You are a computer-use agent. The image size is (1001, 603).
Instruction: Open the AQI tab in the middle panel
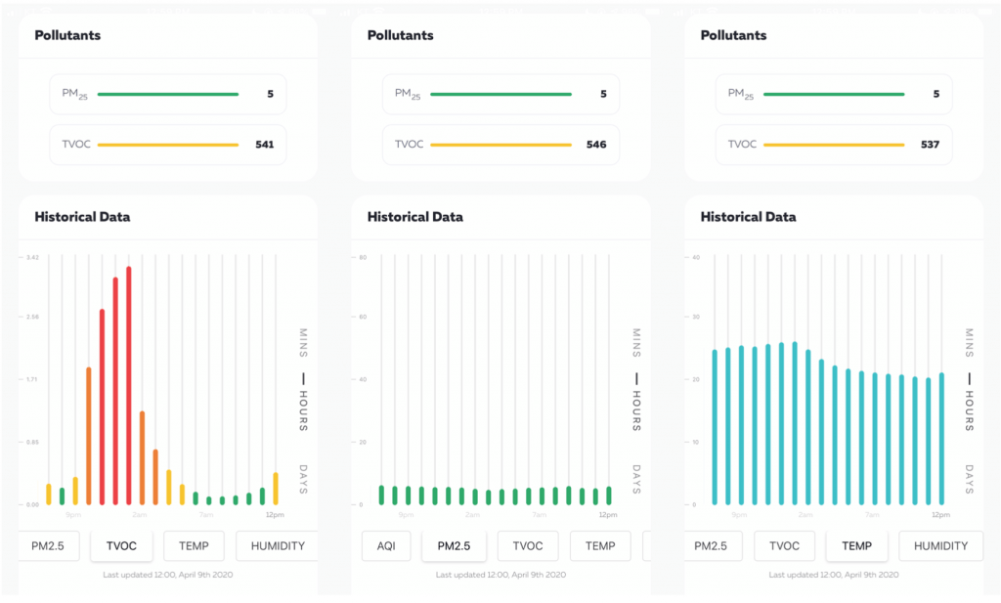point(386,546)
